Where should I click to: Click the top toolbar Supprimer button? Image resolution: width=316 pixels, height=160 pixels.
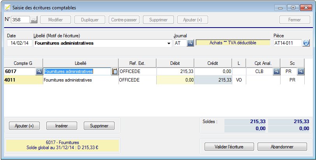(x=158, y=20)
